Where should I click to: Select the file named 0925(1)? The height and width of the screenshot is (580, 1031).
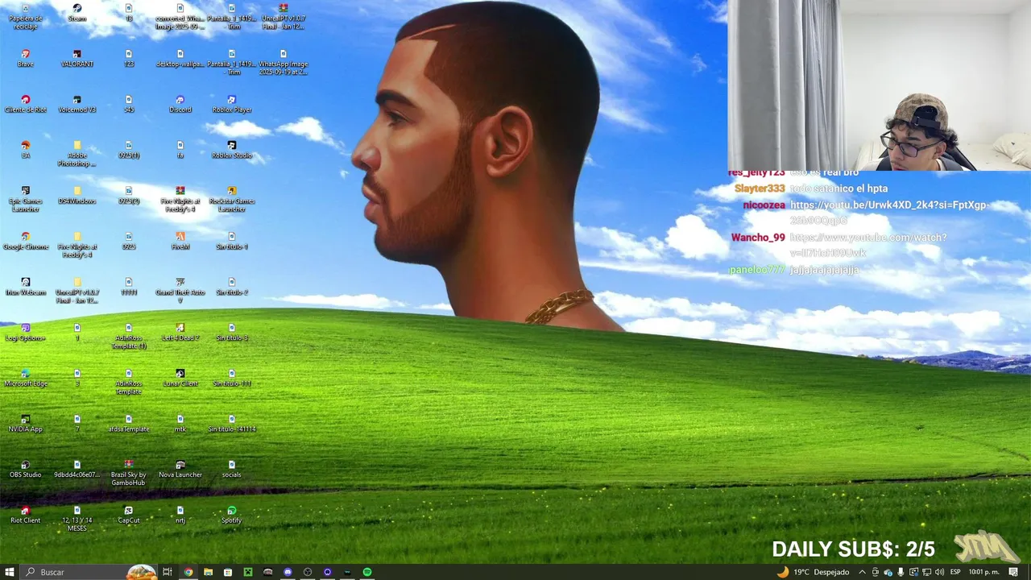pyautogui.click(x=128, y=150)
